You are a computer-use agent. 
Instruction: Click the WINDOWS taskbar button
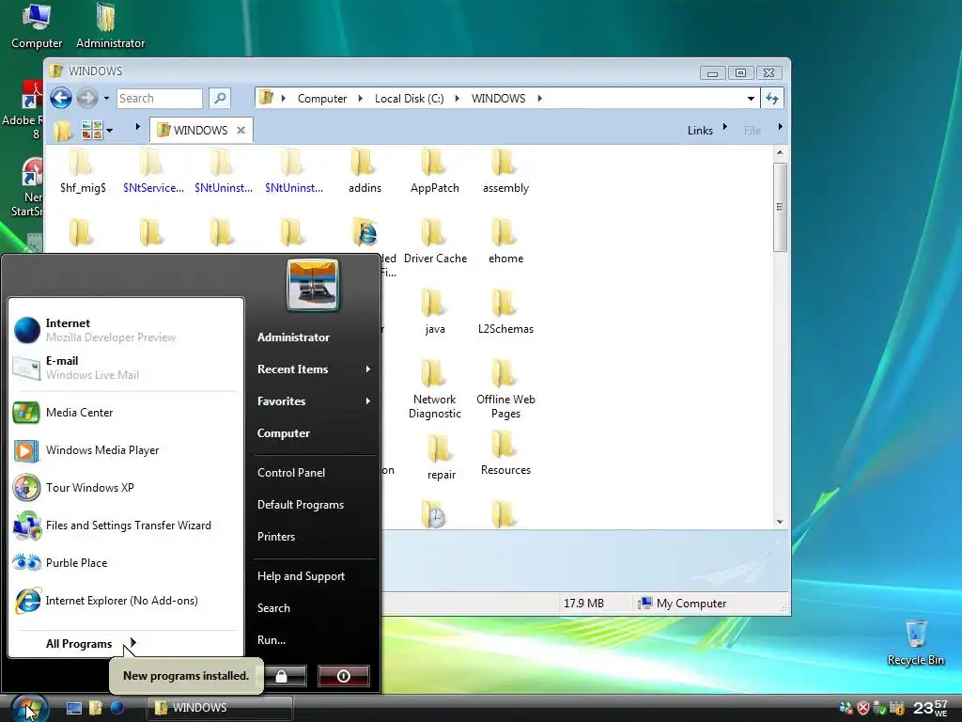pos(218,708)
